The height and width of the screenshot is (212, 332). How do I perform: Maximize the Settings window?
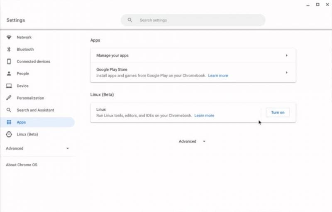(317, 5)
